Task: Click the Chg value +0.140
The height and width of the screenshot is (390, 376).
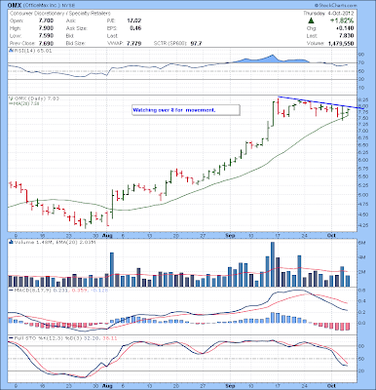Action: tap(346, 28)
